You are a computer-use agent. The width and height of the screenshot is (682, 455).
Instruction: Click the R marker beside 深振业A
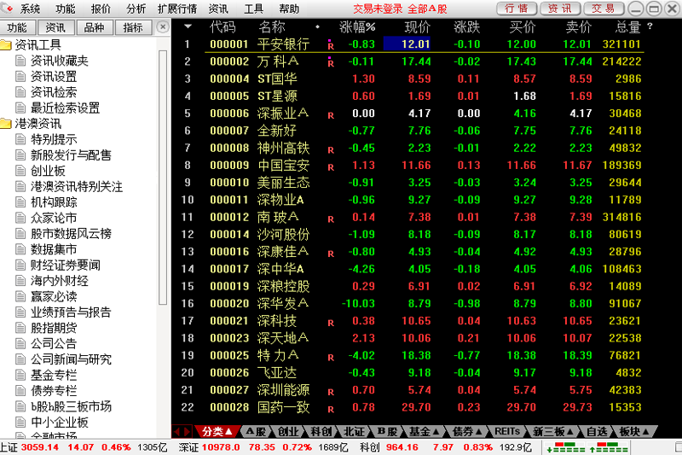[331, 115]
